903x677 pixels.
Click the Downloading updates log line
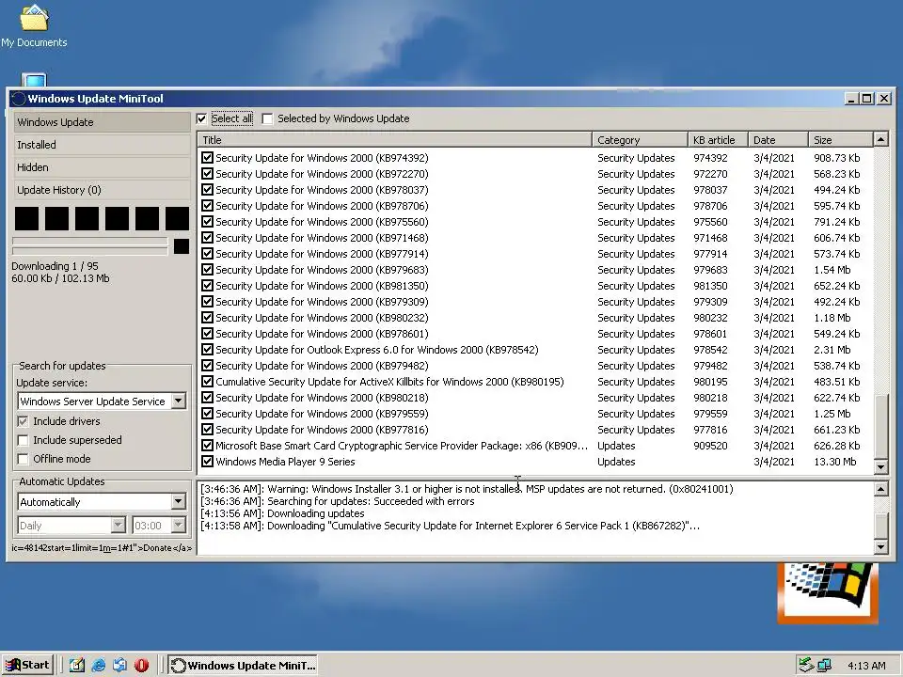(x=282, y=513)
